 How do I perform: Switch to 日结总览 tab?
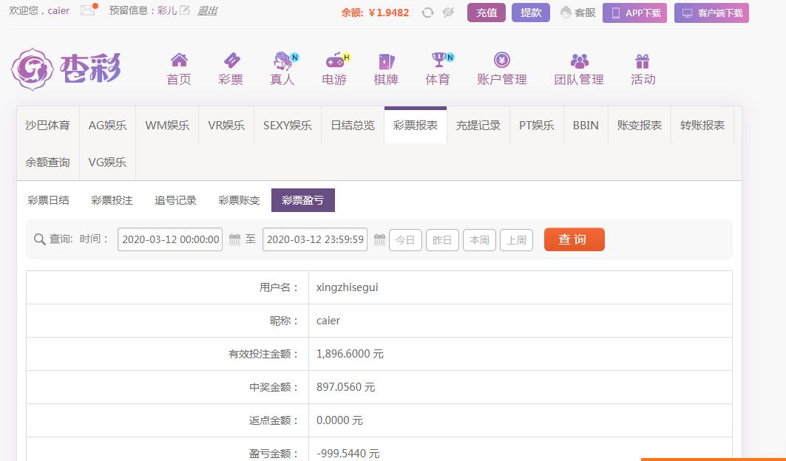pos(353,126)
